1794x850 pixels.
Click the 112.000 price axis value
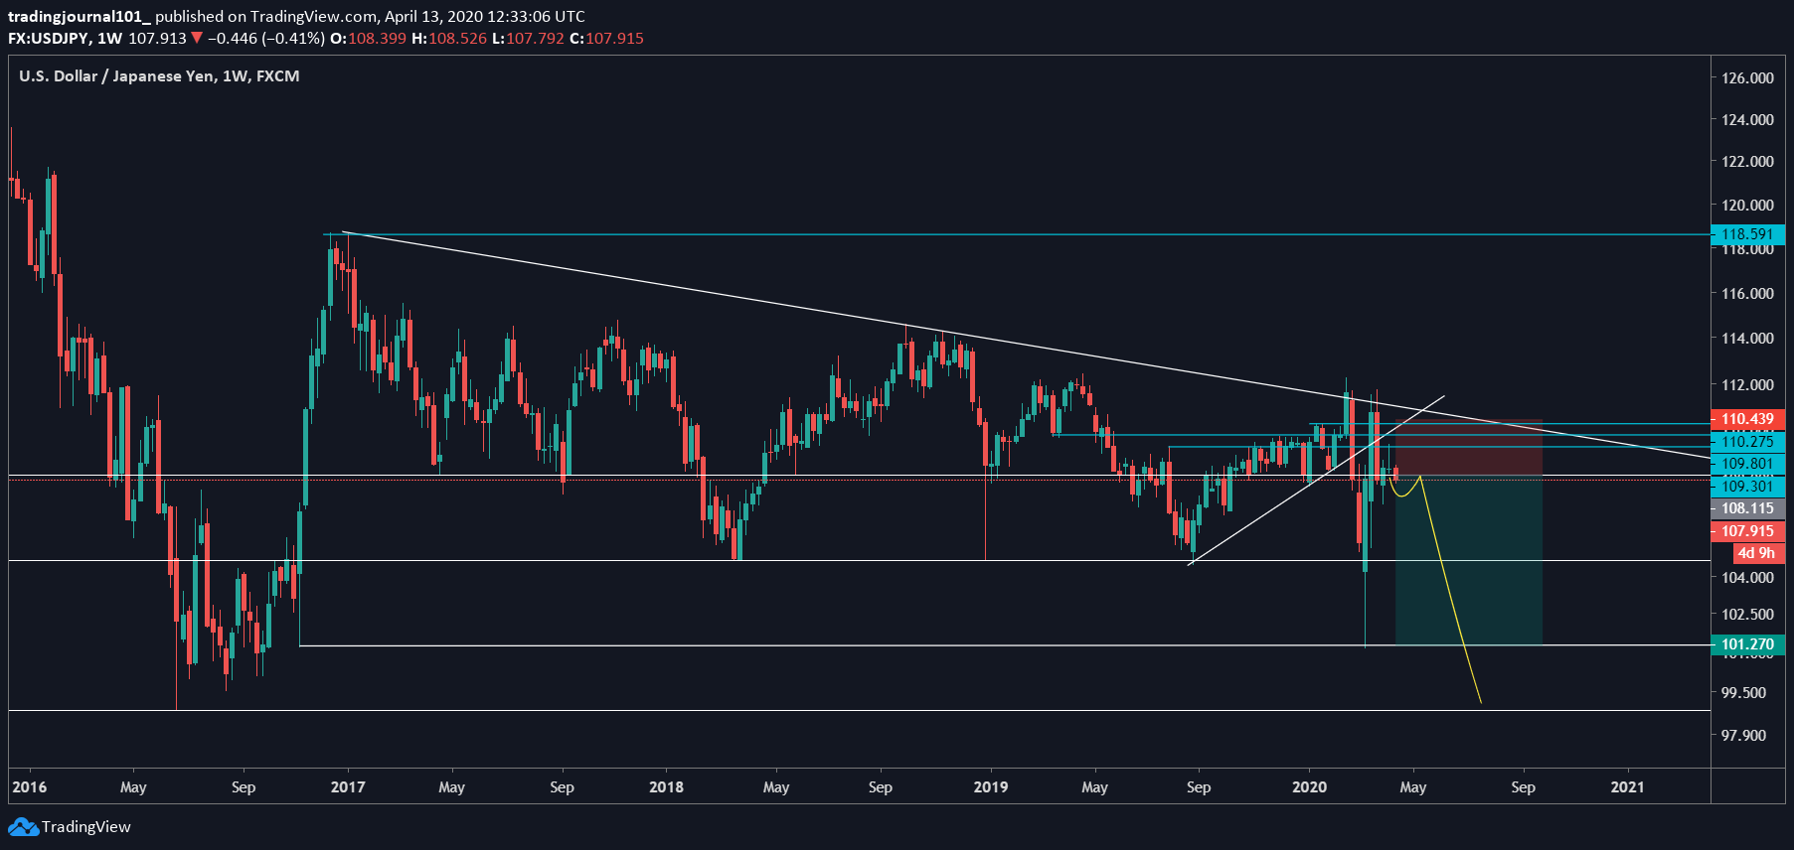point(1747,384)
